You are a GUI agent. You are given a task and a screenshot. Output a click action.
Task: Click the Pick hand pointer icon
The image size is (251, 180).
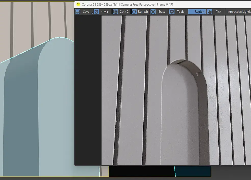pos(210,12)
